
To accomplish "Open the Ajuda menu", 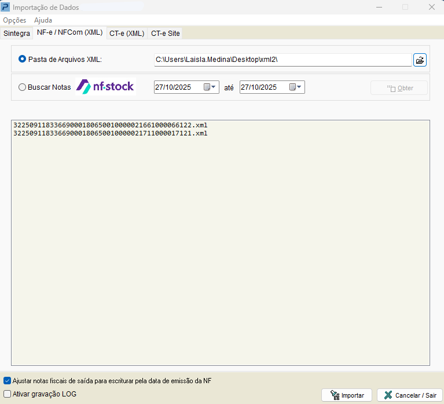I will pyautogui.click(x=43, y=20).
